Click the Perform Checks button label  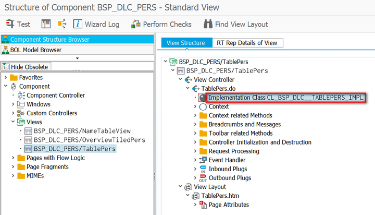167,24
